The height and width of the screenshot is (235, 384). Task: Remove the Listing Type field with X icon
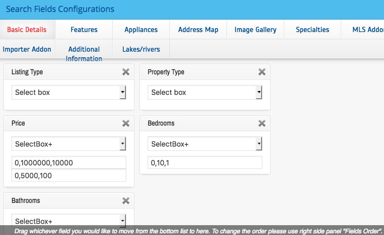126,72
